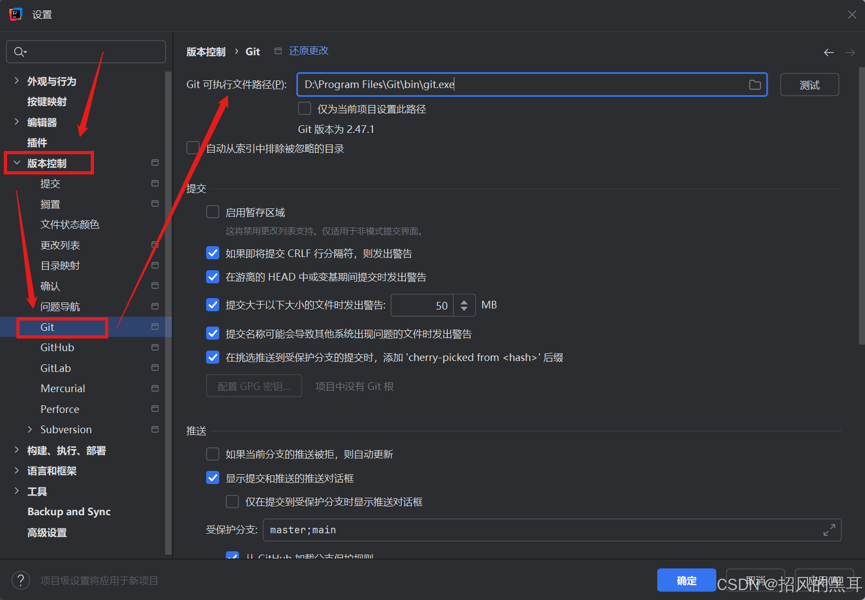865x600 pixels.
Task: Click the IntelliJ logo in title bar
Action: pyautogui.click(x=16, y=14)
